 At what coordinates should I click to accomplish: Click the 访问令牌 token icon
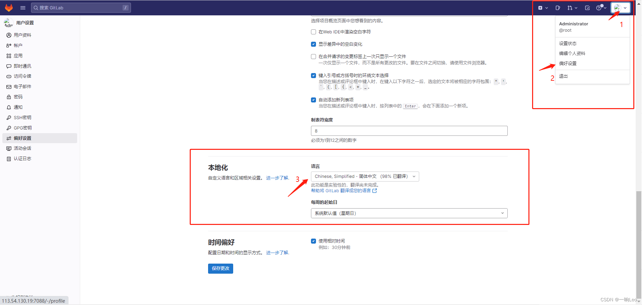9,76
